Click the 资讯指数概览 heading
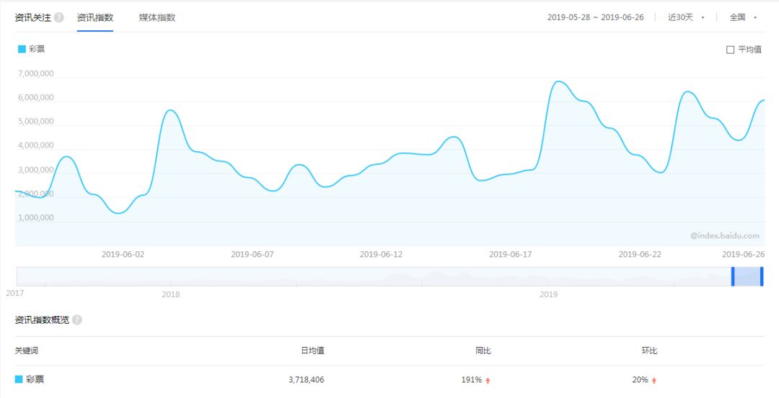Viewport: 779px width, 398px height. pyautogui.click(x=43, y=320)
